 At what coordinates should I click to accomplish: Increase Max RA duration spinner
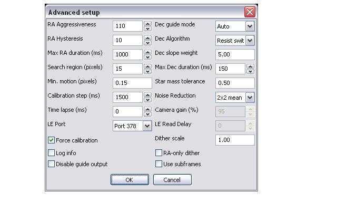[x=147, y=52]
